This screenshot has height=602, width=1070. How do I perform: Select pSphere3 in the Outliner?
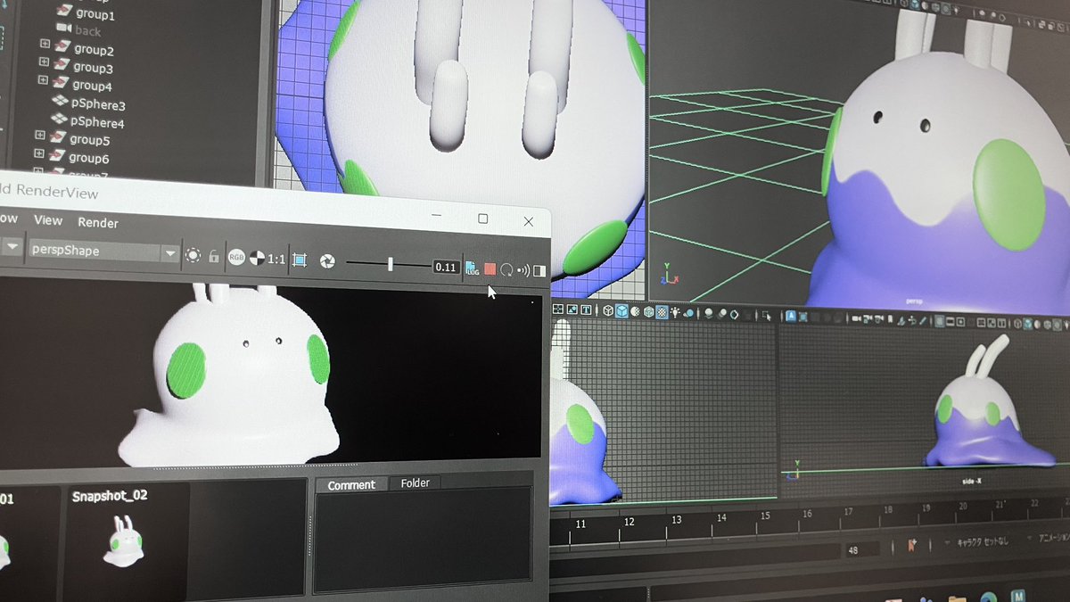98,104
